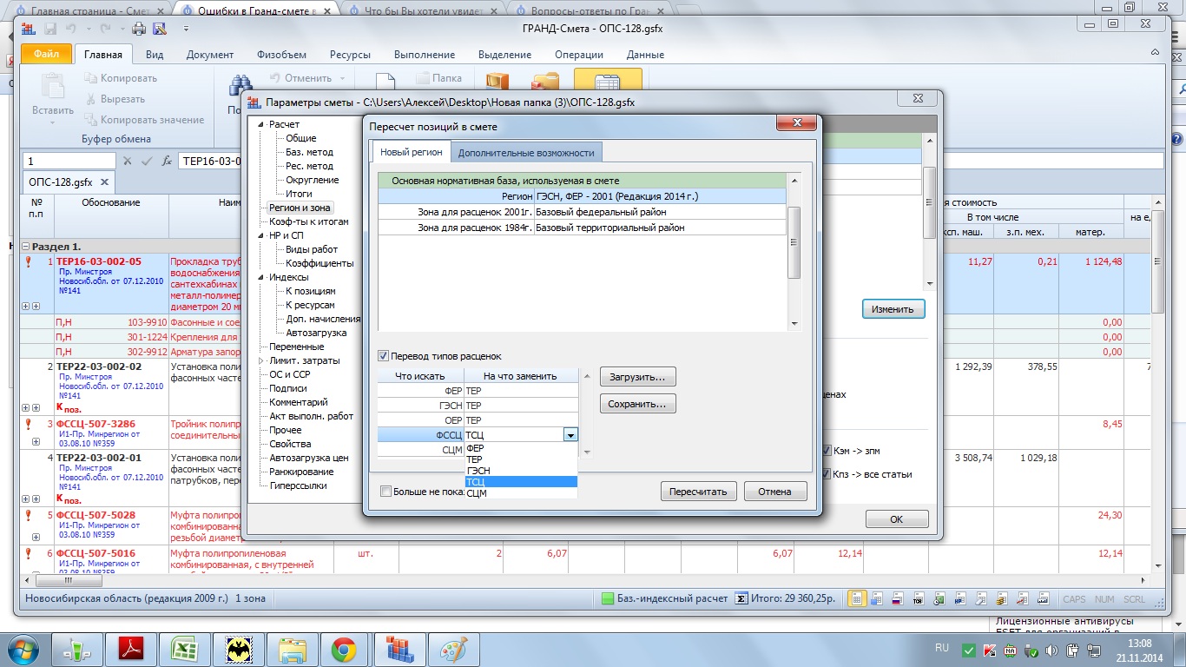Open The Bat mail client from taskbar
This screenshot has height=667, width=1186.
coord(237,649)
